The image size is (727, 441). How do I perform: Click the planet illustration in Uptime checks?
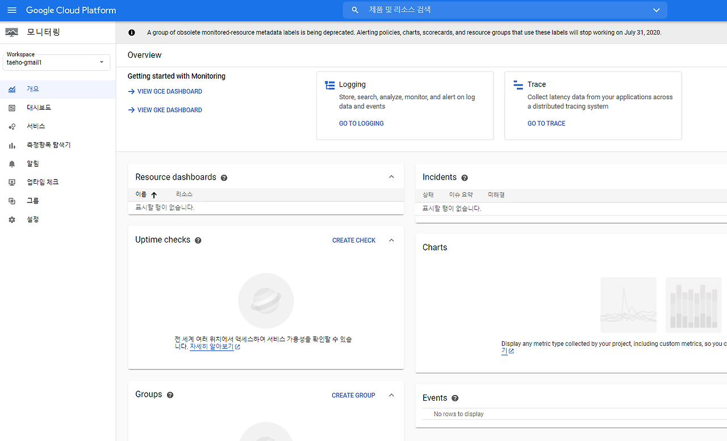click(266, 301)
